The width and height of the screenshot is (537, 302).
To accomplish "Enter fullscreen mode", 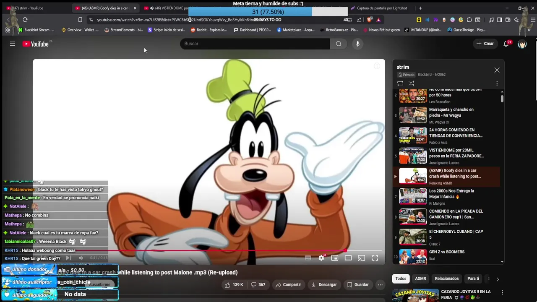I will click(x=375, y=258).
